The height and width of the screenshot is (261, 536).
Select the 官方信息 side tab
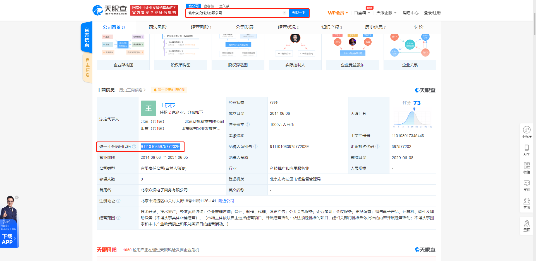click(87, 37)
